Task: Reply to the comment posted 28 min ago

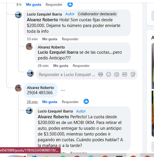Action: pyautogui.click(x=70, y=102)
